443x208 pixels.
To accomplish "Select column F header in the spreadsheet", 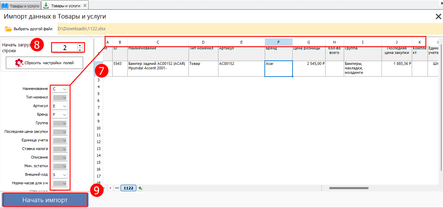I will click(279, 42).
